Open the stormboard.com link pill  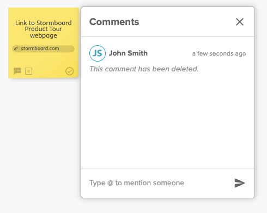[44, 48]
